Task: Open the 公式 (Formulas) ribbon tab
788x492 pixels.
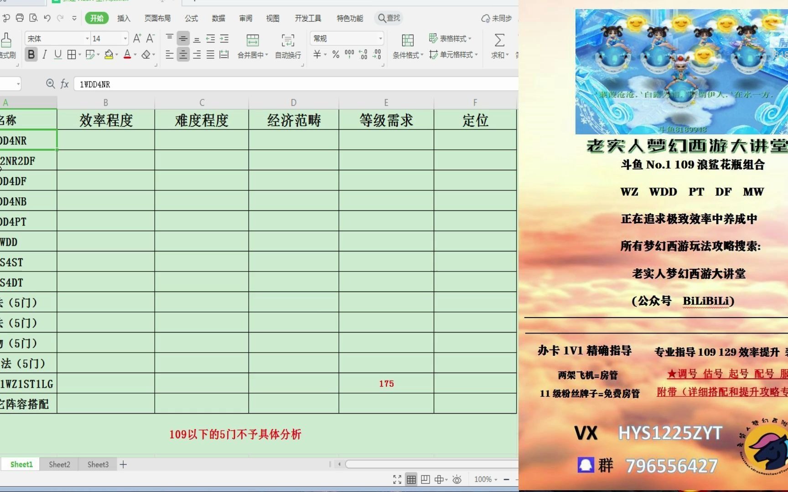Action: pos(191,18)
